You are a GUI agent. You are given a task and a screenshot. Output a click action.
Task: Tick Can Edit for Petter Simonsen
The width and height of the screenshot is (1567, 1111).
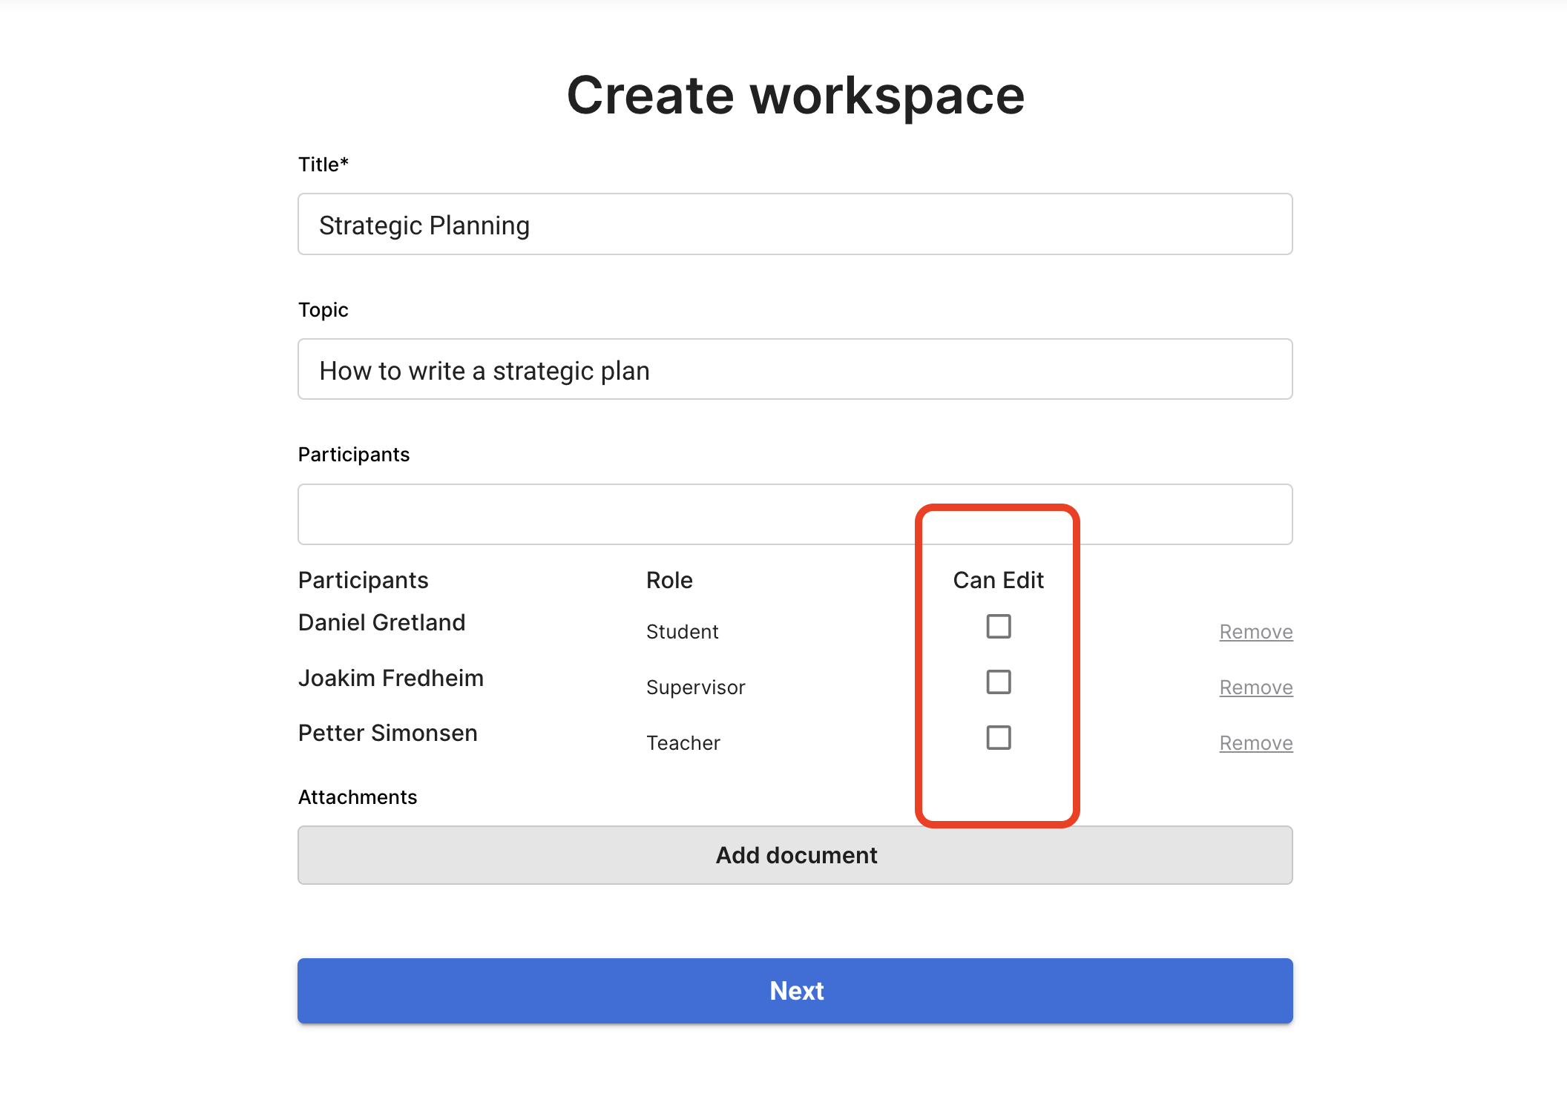(998, 738)
